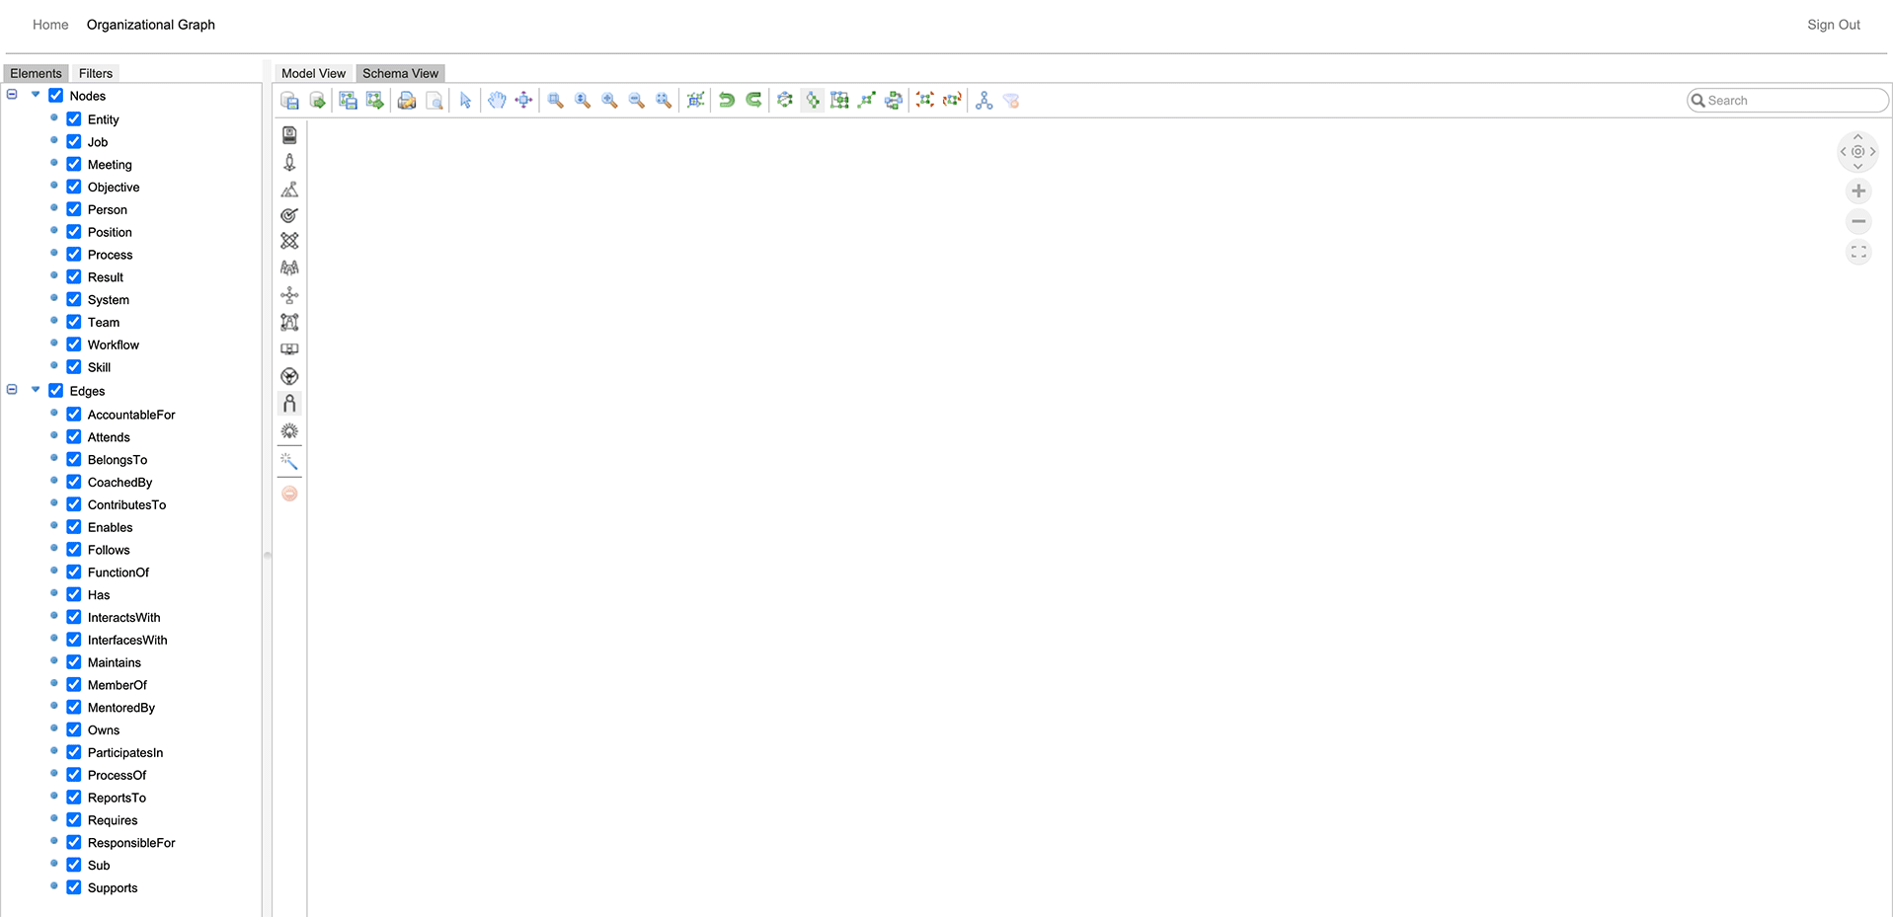This screenshot has width=1893, height=917.
Task: Click the print icon in toolbar
Action: click(x=407, y=100)
